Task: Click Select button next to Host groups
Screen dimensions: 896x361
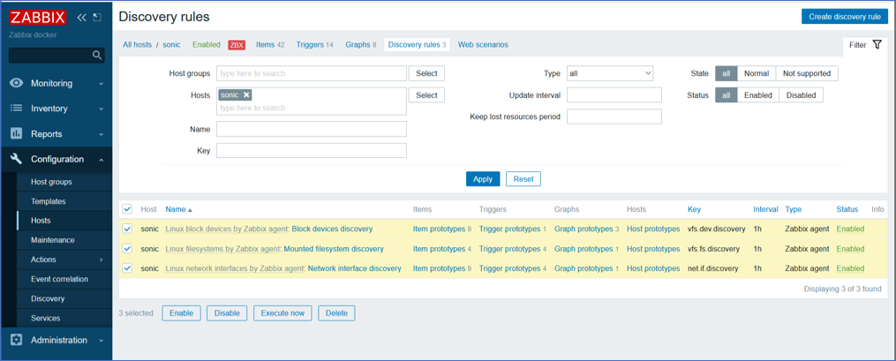Action: 426,73
